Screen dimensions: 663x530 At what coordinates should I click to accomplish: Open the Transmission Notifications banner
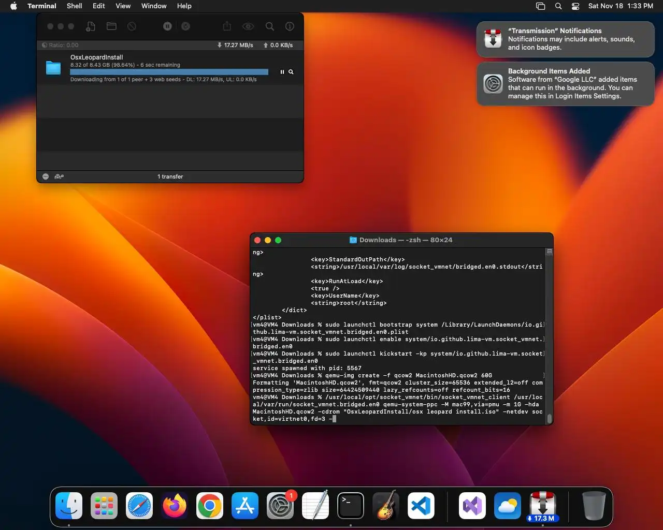[566, 39]
